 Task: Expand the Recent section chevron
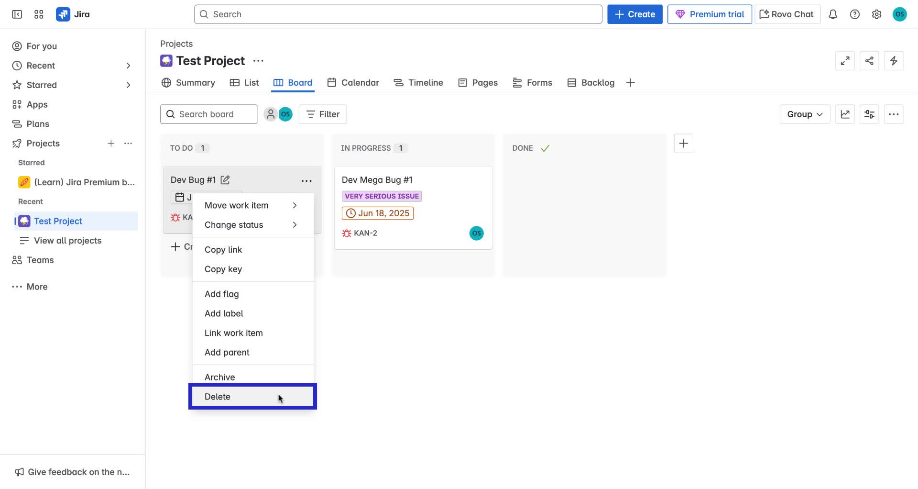128,66
